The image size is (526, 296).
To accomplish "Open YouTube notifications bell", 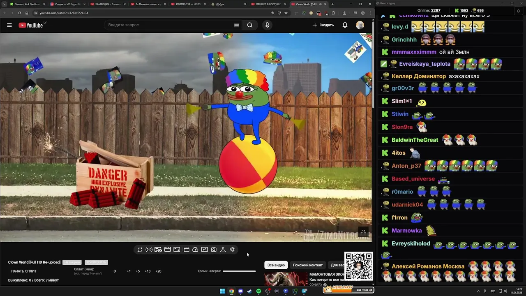I will 345,25.
